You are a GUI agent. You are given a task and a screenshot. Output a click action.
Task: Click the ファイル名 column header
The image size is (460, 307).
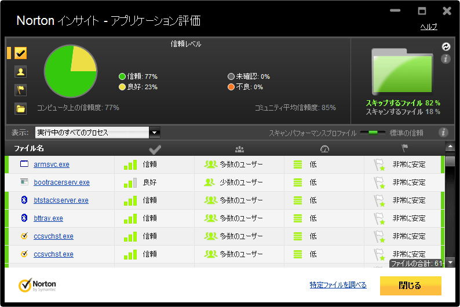pos(29,148)
